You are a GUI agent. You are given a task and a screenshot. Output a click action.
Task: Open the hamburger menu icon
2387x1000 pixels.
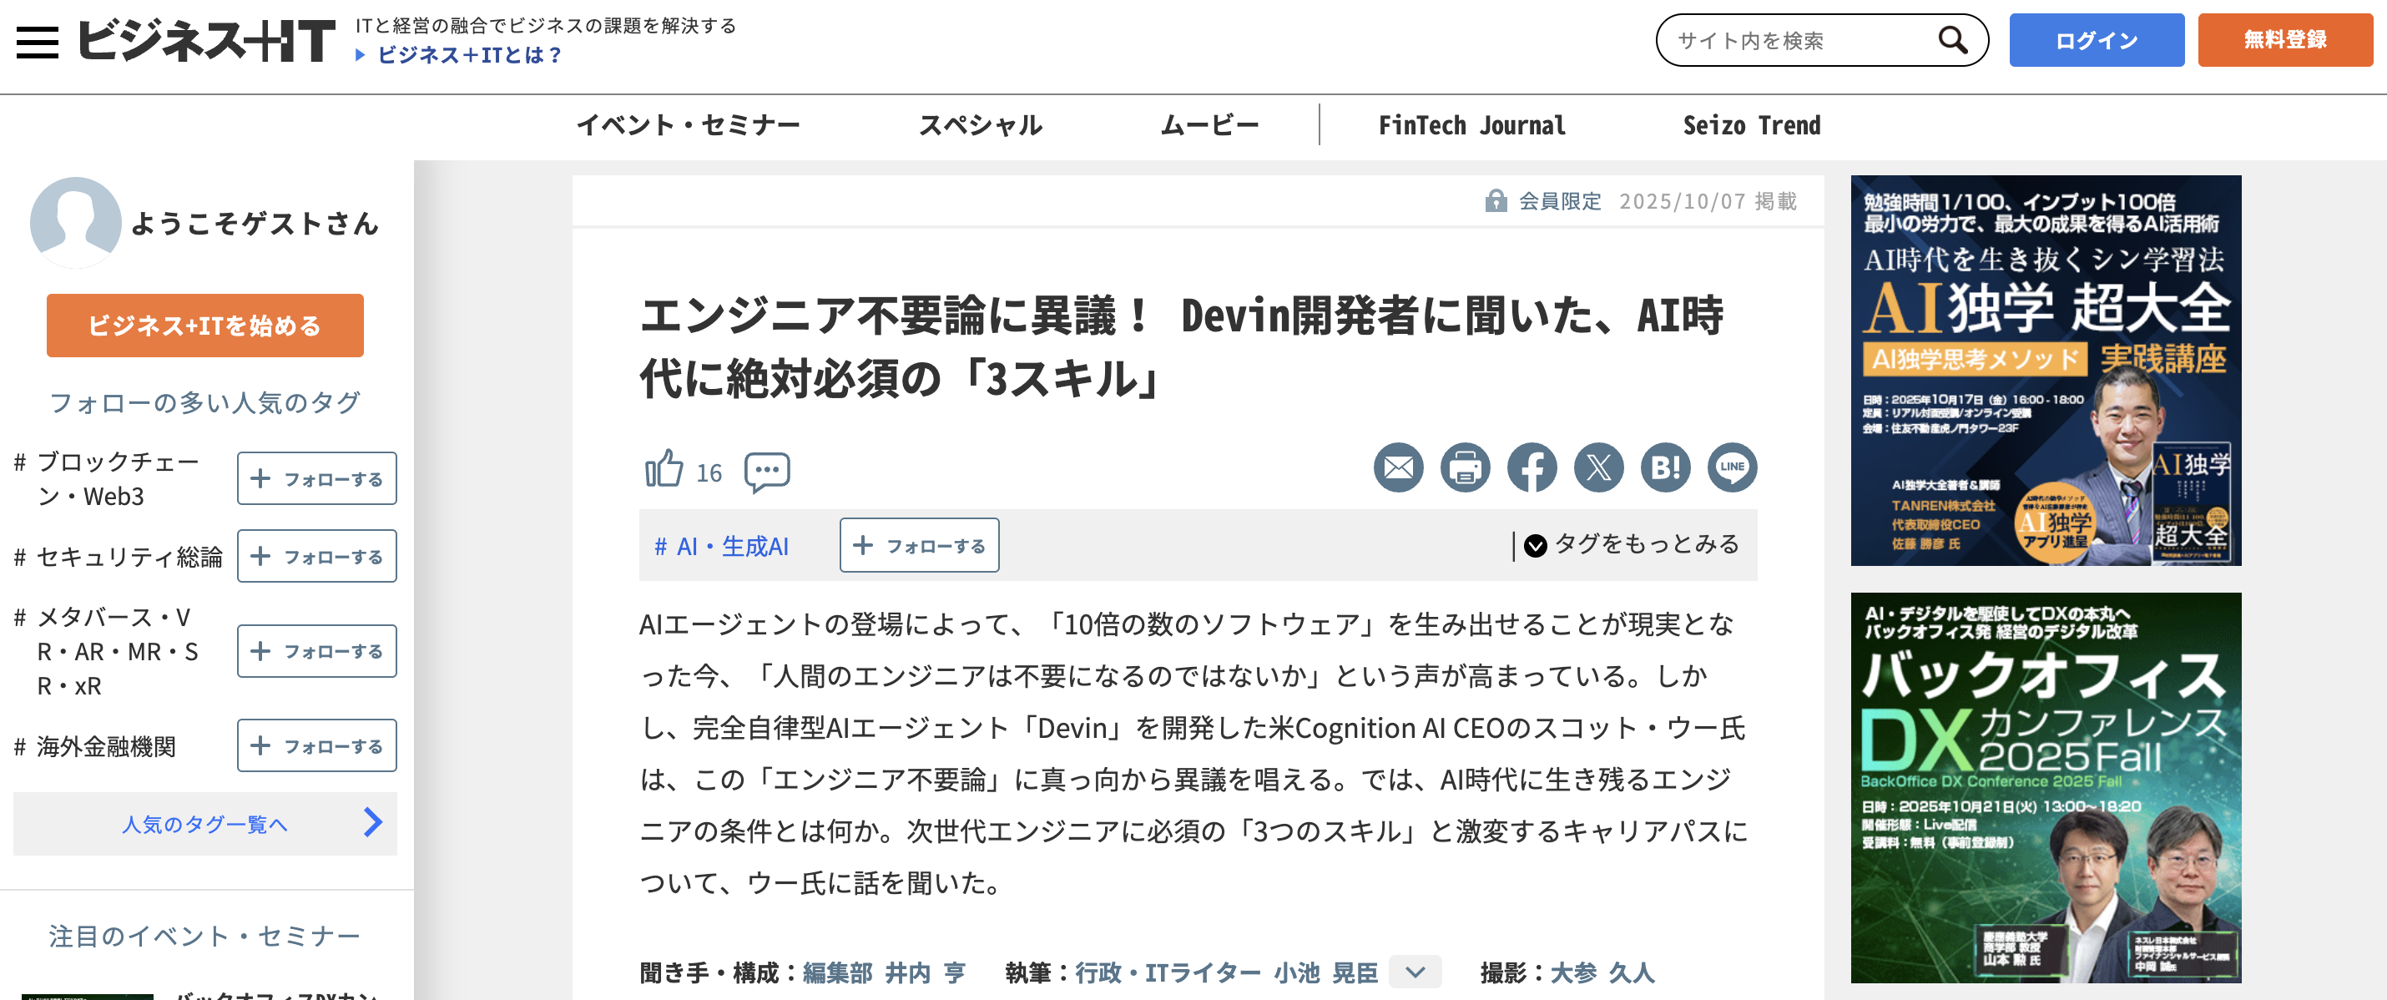[x=37, y=42]
